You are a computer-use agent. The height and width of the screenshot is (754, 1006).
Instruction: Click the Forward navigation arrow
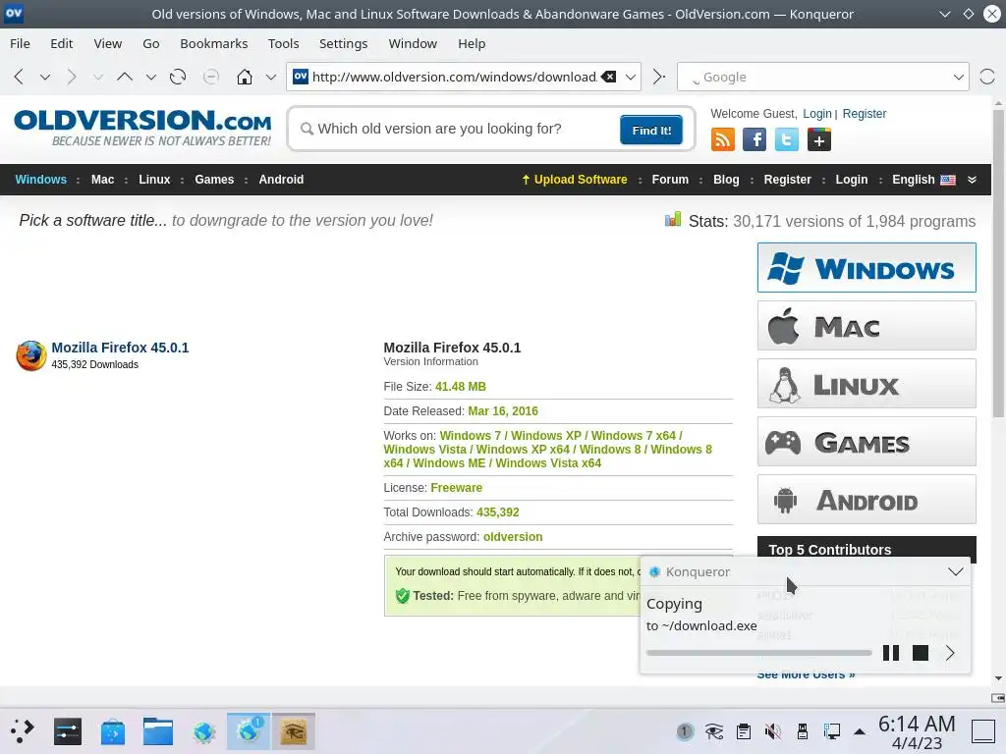pos(71,77)
